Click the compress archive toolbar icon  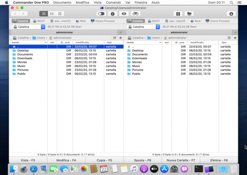[x=178, y=14]
